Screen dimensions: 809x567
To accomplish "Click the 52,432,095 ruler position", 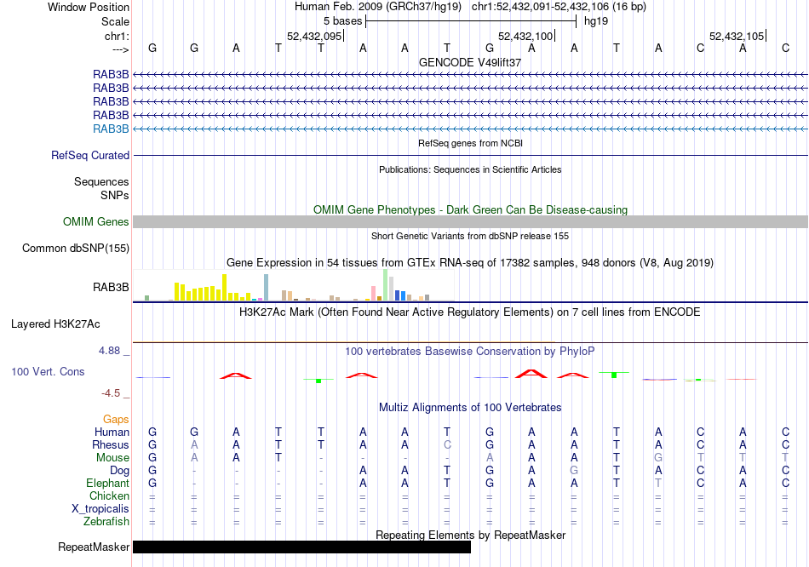I will [x=314, y=36].
